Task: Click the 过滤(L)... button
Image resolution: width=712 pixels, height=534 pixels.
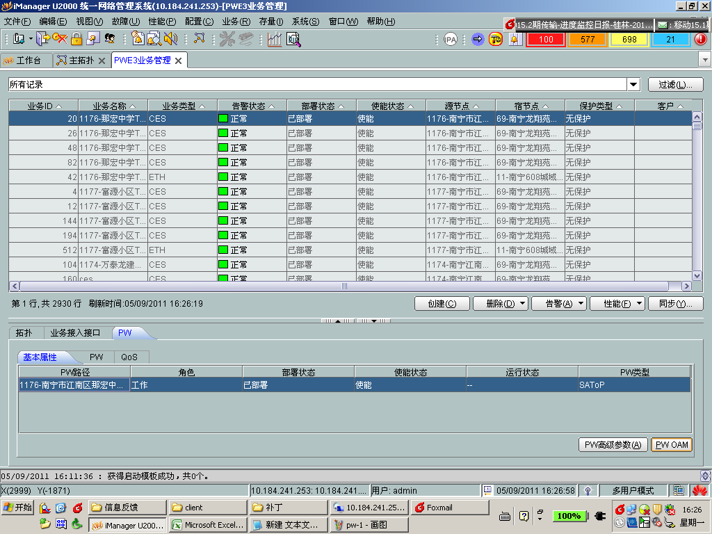Action: 675,85
